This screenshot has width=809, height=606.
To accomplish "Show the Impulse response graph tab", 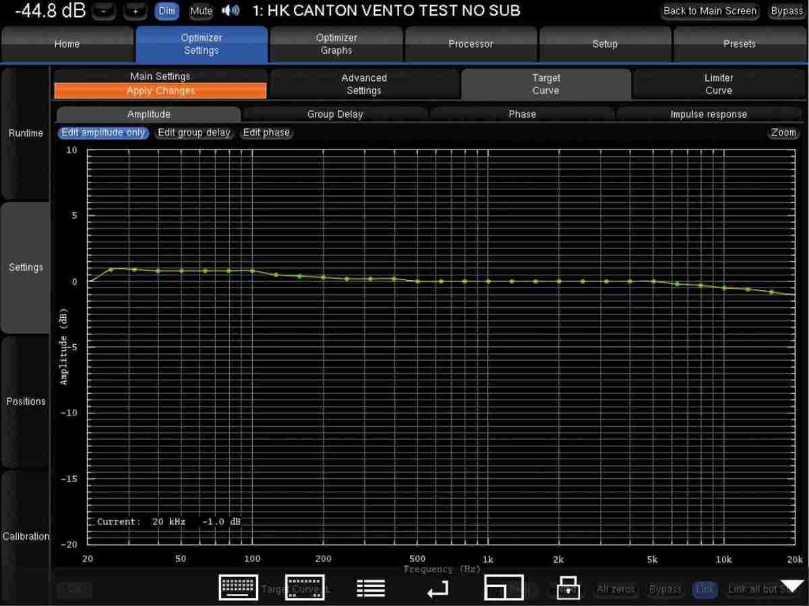I will point(709,114).
